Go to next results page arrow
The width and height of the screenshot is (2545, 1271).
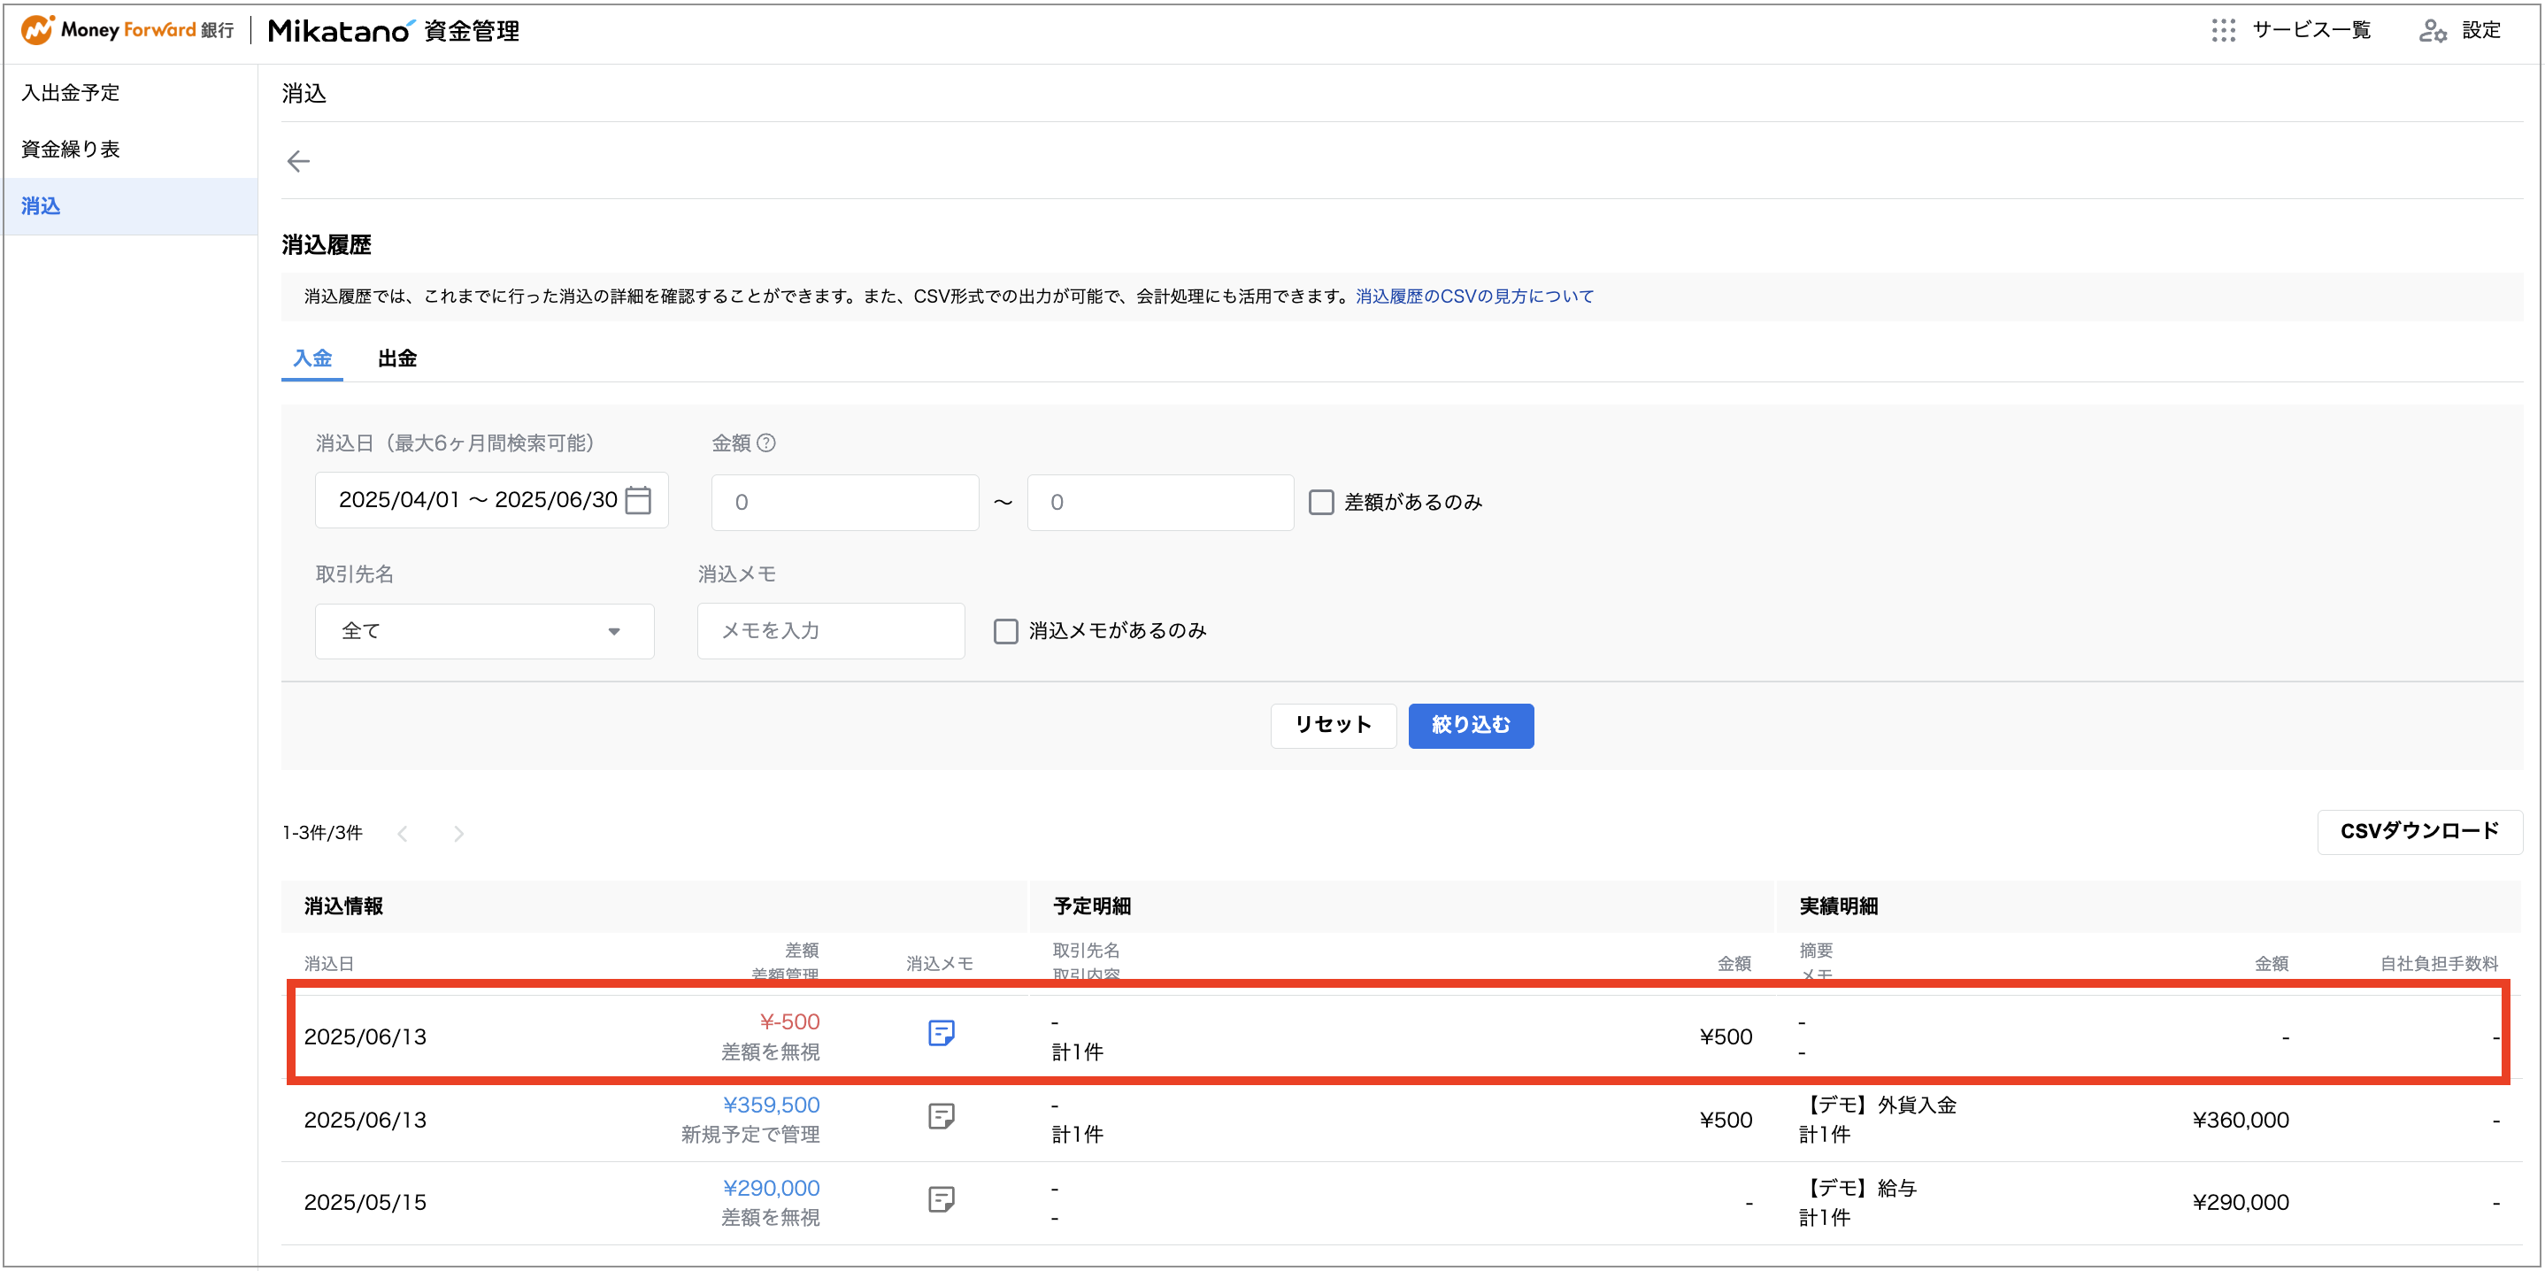coord(458,834)
